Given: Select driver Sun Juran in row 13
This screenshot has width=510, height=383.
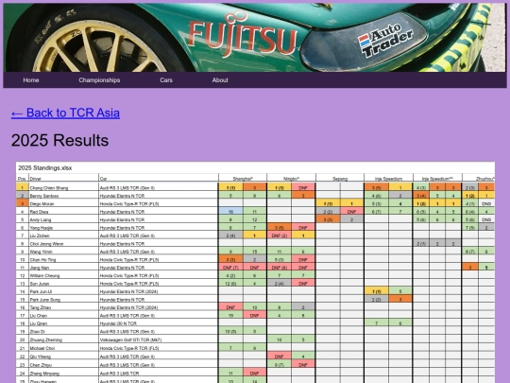Looking at the screenshot, I should (x=40, y=284).
